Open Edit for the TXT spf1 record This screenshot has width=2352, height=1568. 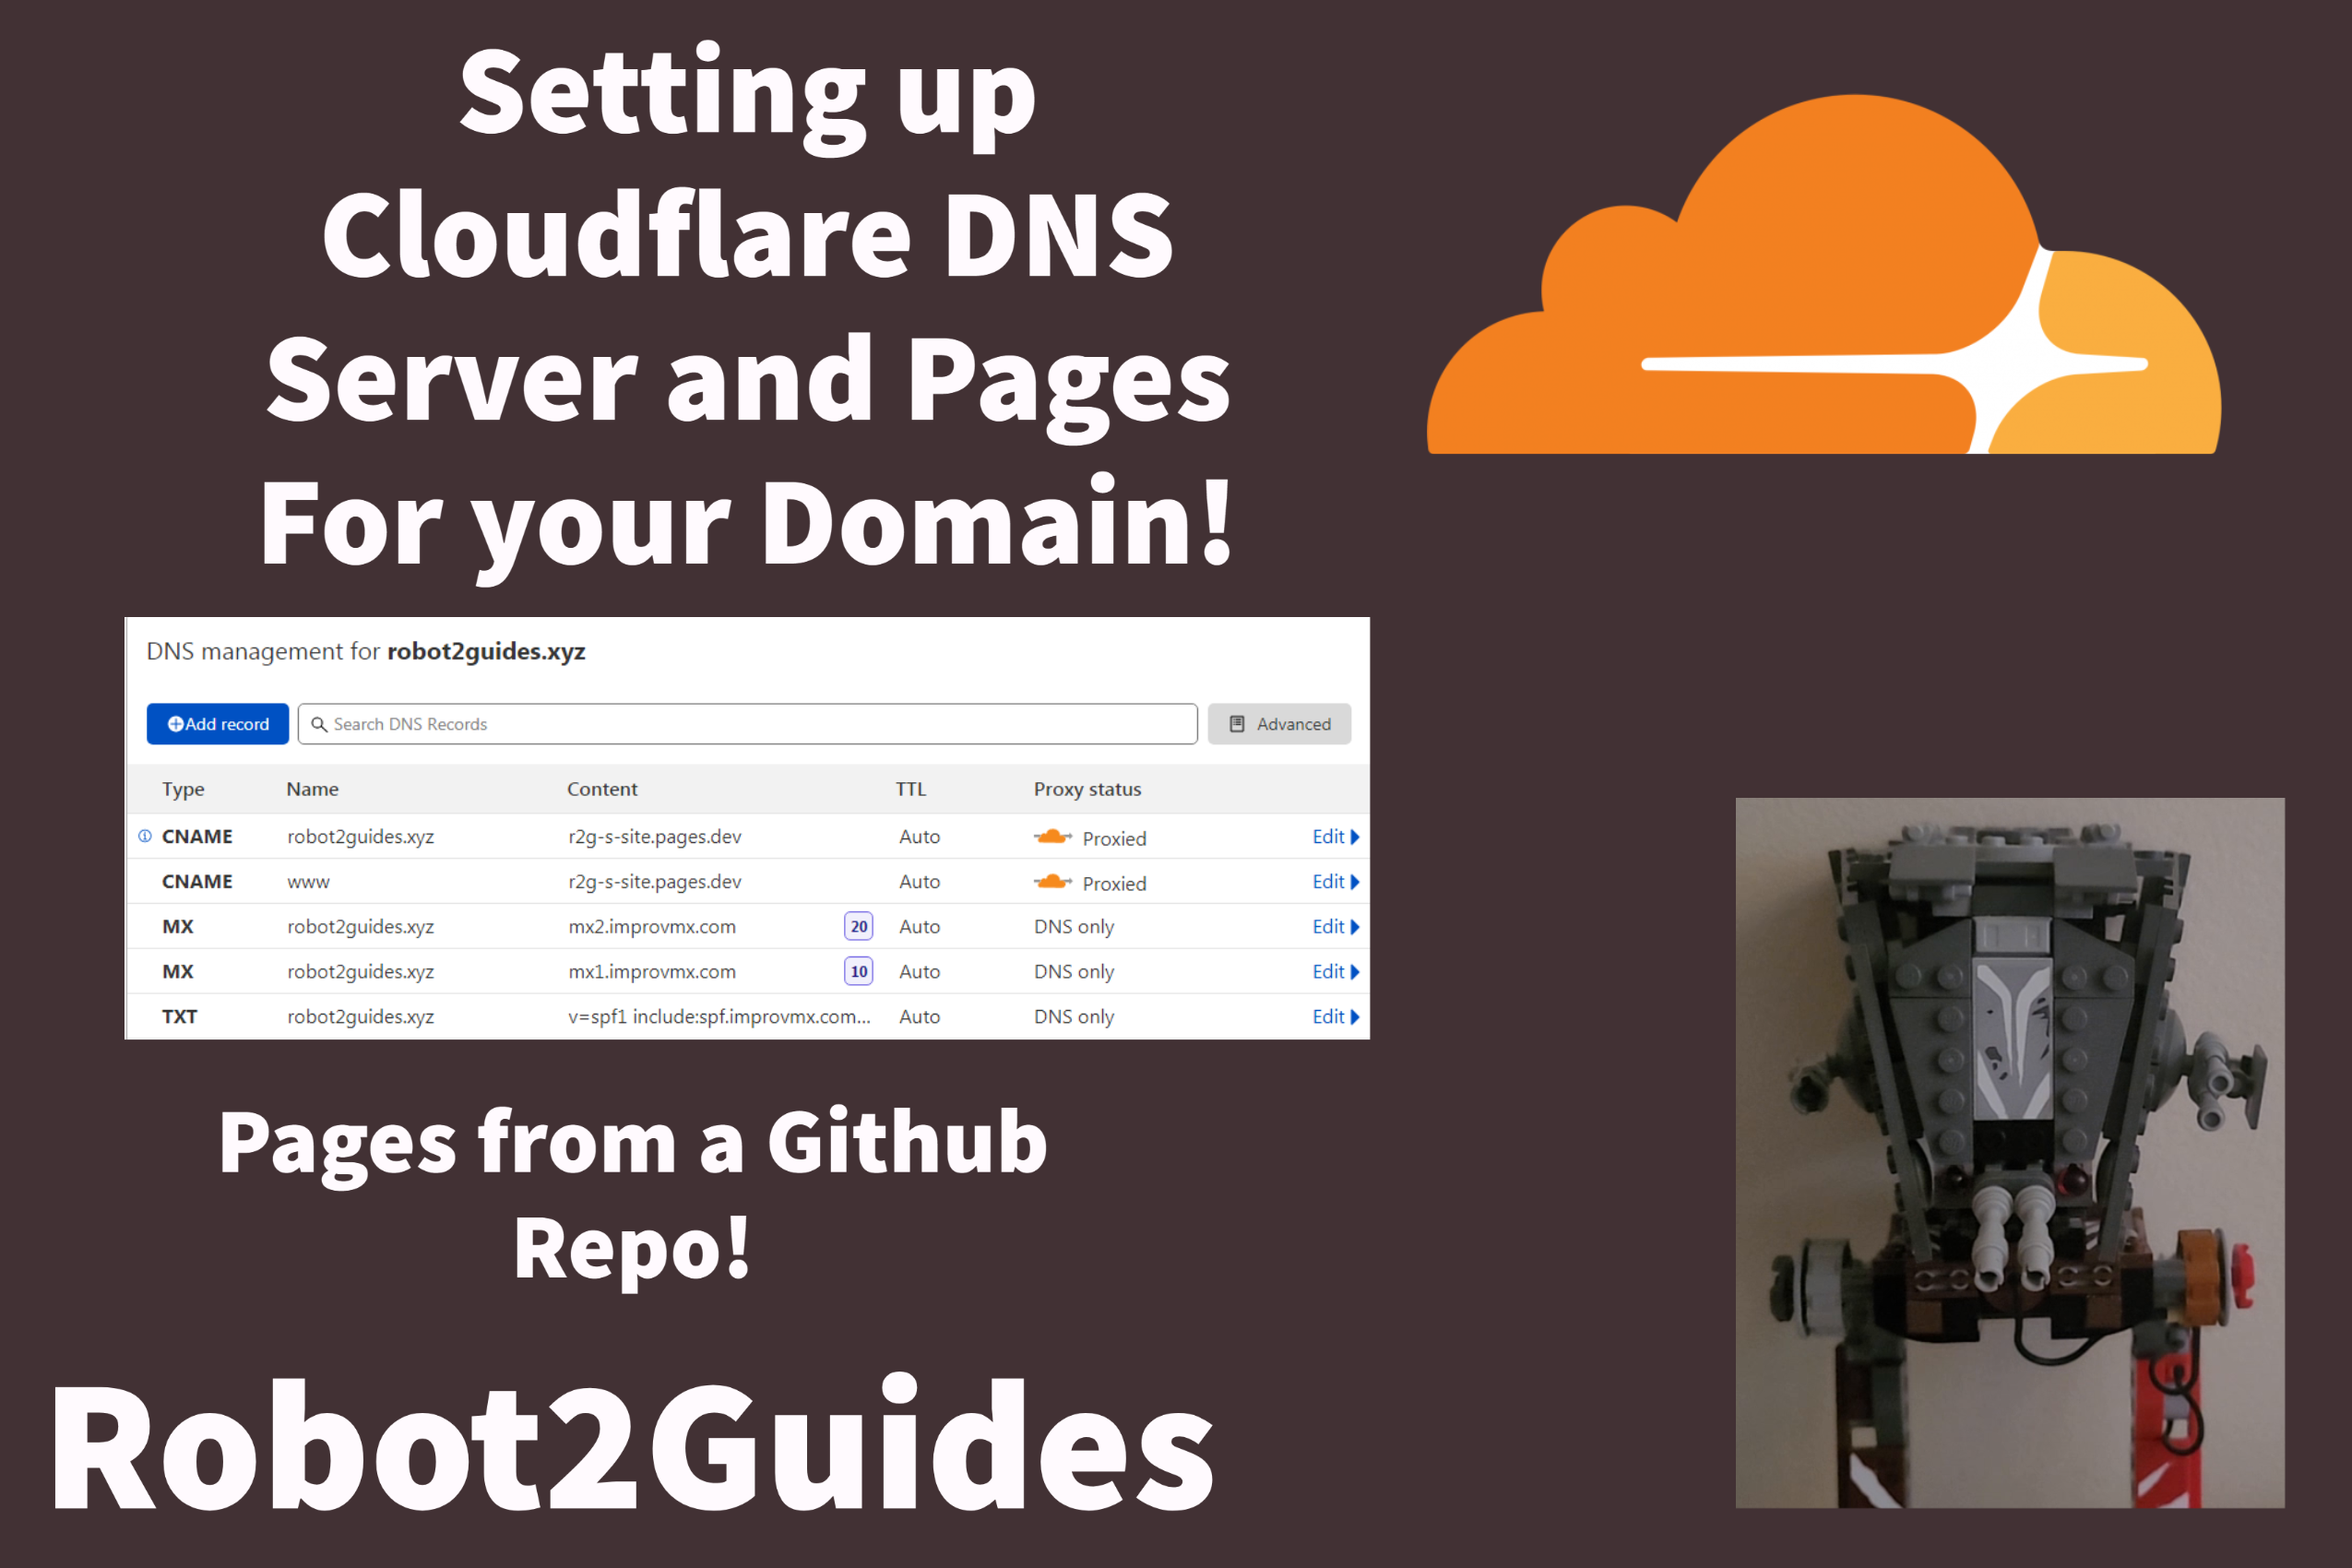(x=1335, y=1017)
